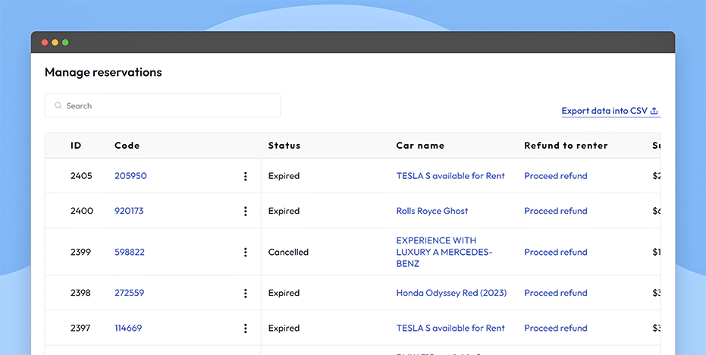
Task: Open the three-dot menu for code 920173
Action: coord(246,212)
